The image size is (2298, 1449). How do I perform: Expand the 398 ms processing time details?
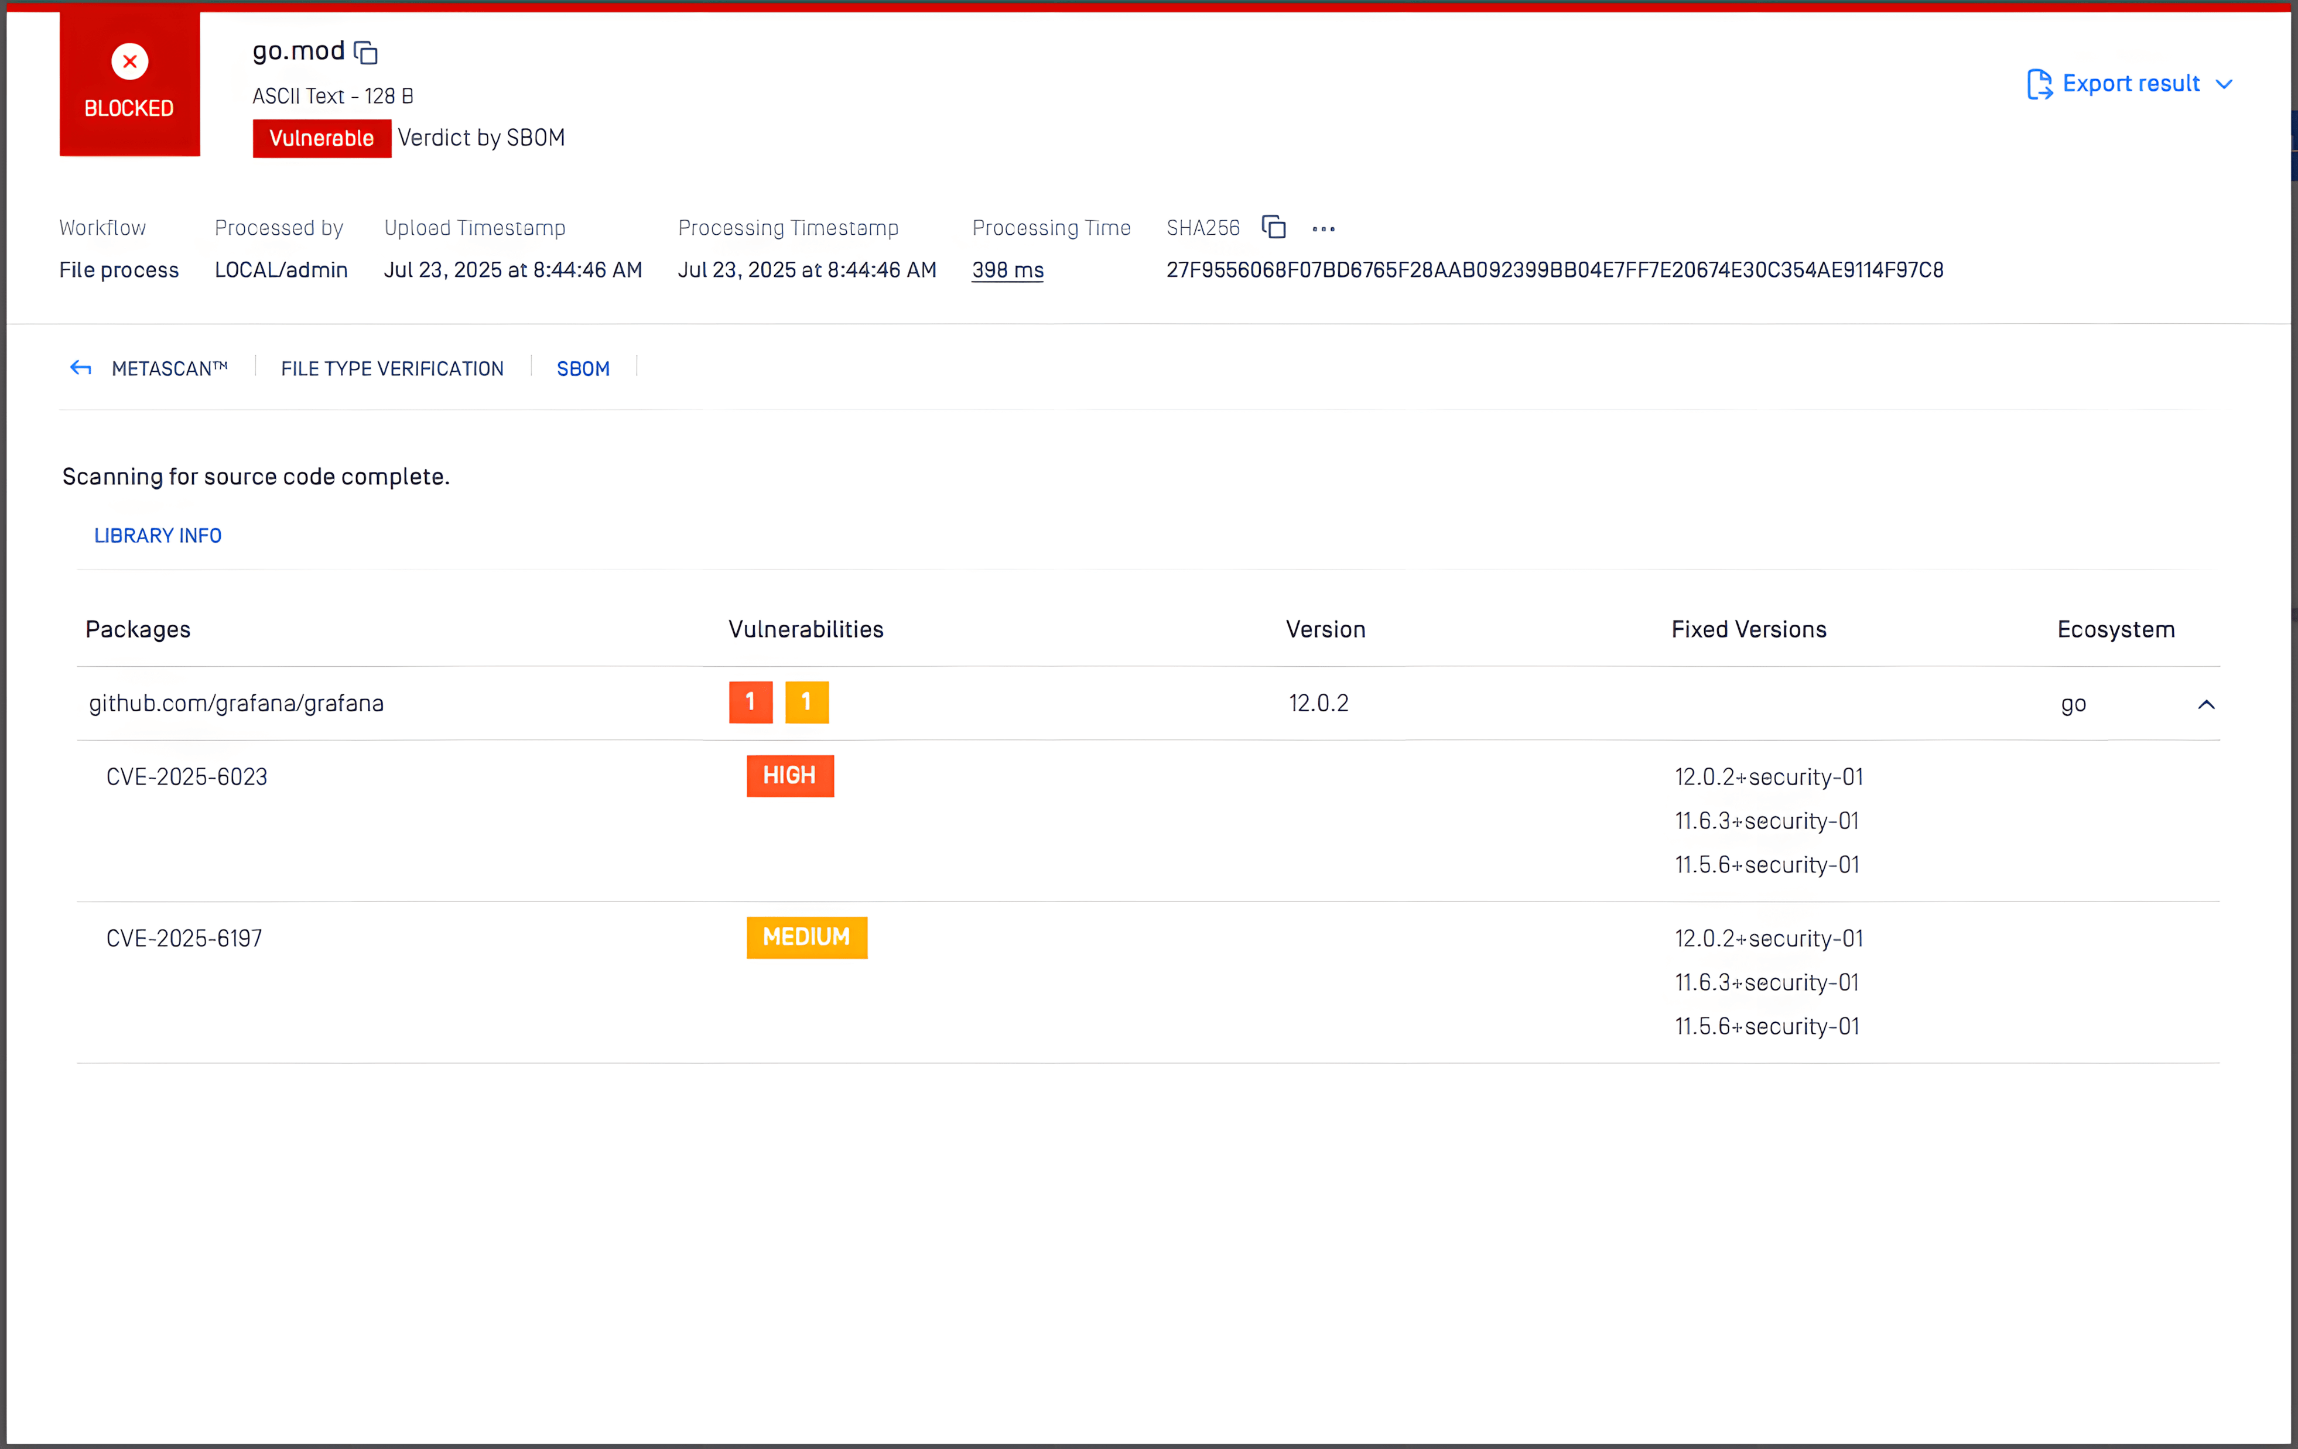(1007, 270)
